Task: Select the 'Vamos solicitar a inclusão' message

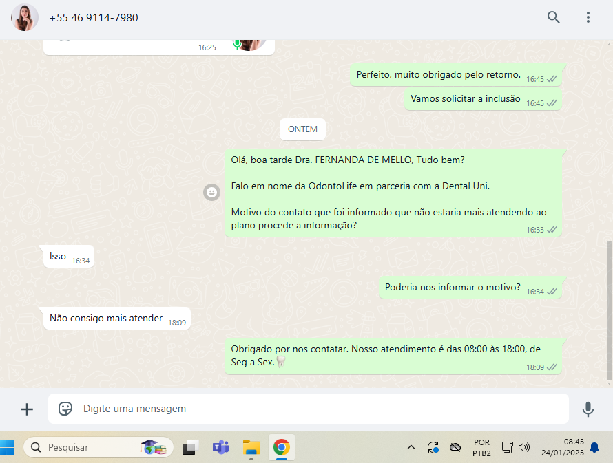Action: pyautogui.click(x=484, y=99)
